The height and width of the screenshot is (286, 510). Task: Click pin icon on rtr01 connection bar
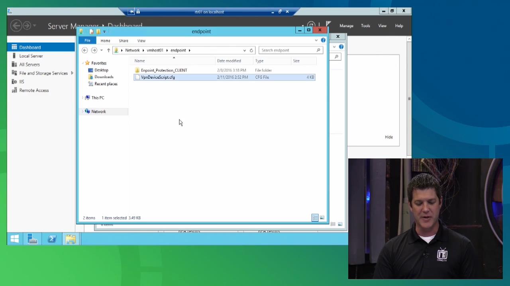pos(131,12)
